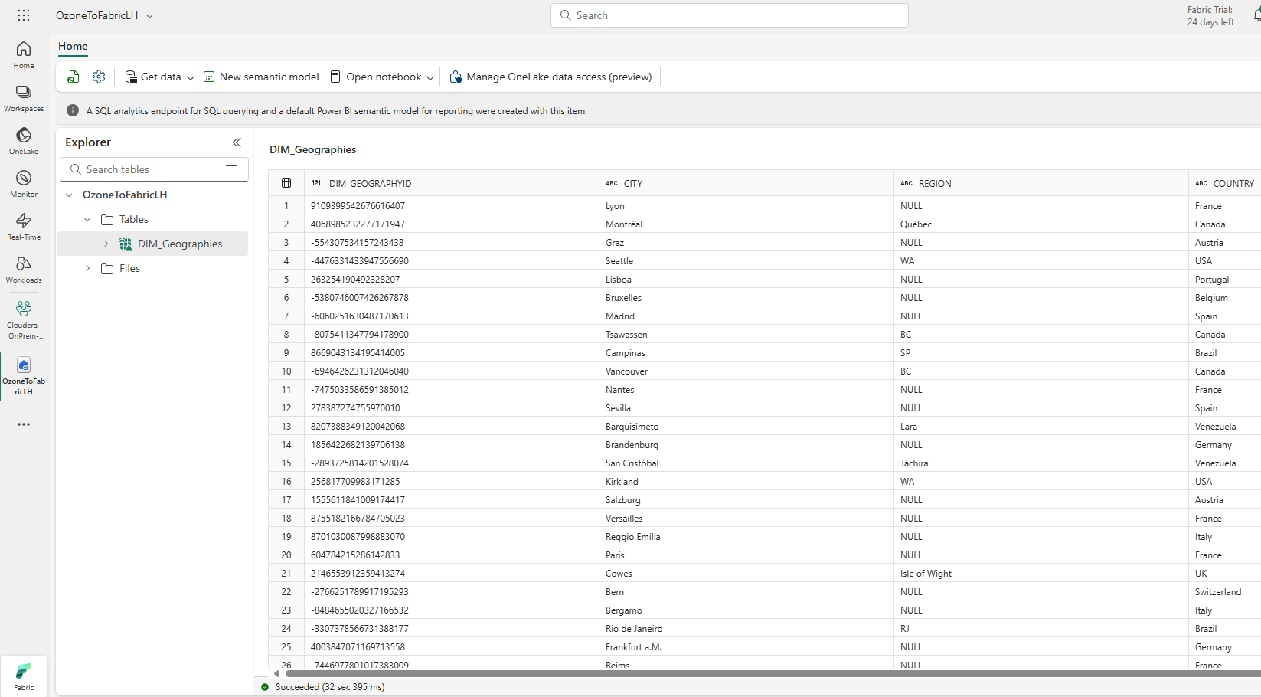Open the Fabric experience switcher
Viewport: 1261px width, 697px height.
[24, 676]
